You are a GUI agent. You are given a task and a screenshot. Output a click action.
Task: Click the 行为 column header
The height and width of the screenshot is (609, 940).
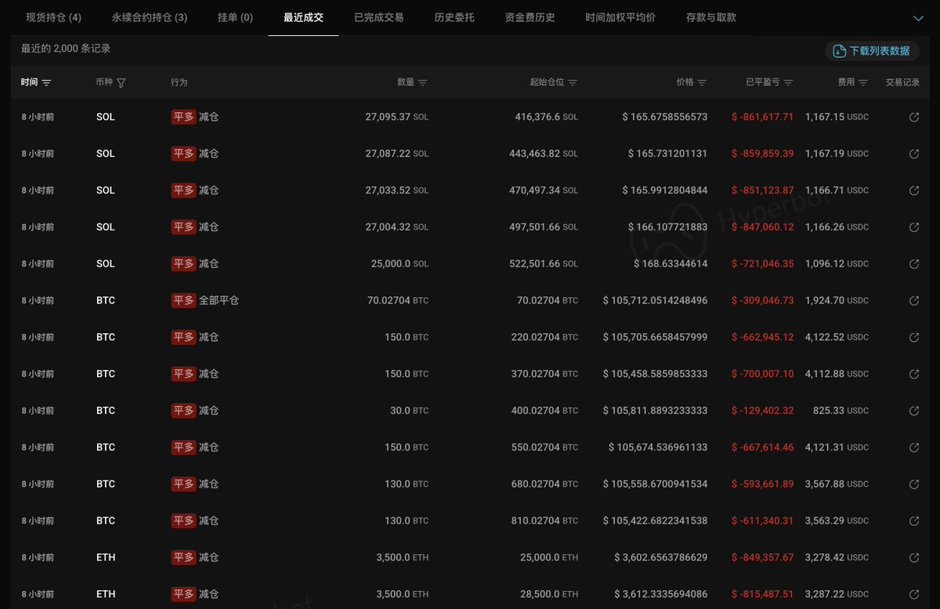click(x=179, y=82)
